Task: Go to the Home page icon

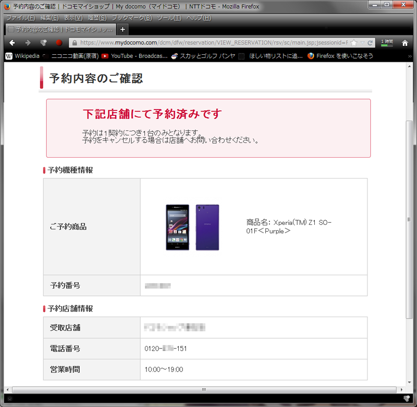Action: click(x=405, y=43)
